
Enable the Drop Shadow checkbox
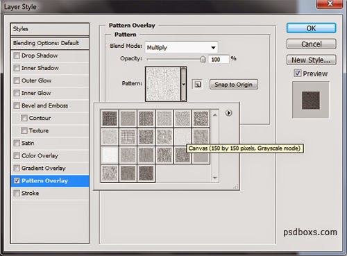click(x=17, y=56)
